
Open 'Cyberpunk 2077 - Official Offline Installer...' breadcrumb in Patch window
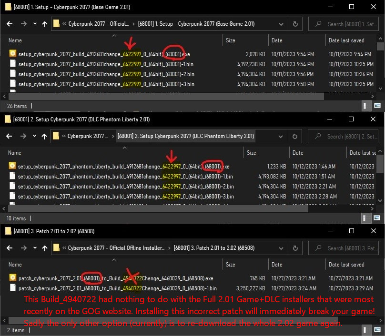(x=116, y=248)
